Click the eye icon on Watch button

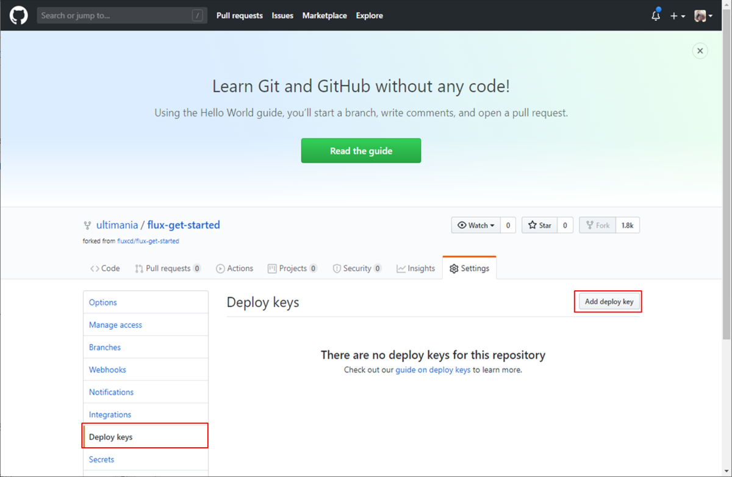click(x=462, y=225)
